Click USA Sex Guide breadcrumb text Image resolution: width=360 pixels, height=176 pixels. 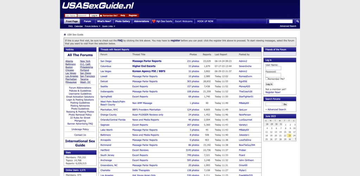pos(75,35)
